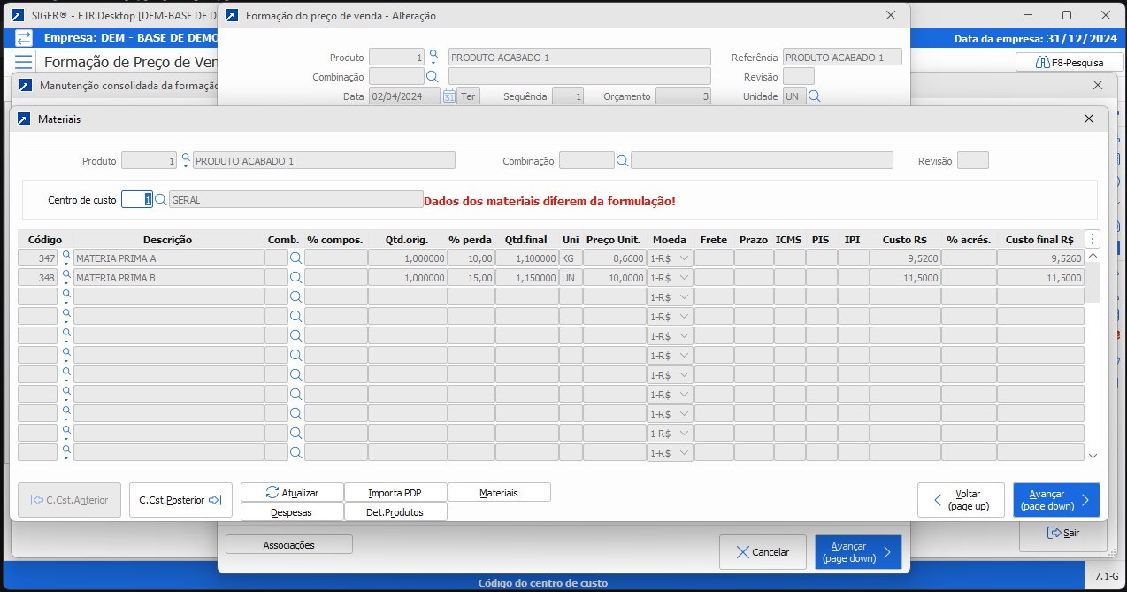The height and width of the screenshot is (592, 1127).
Task: Open Det.Produtos details
Action: click(x=395, y=511)
